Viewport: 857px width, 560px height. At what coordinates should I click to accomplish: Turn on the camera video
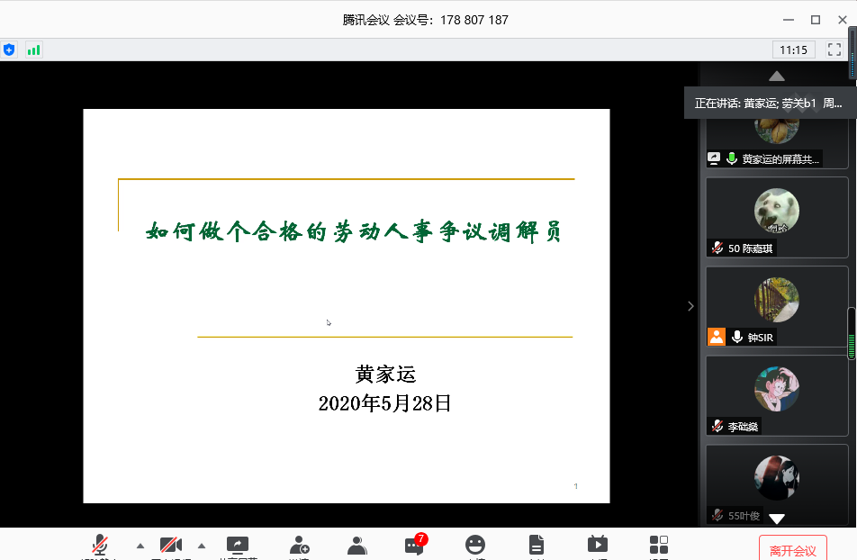171,545
